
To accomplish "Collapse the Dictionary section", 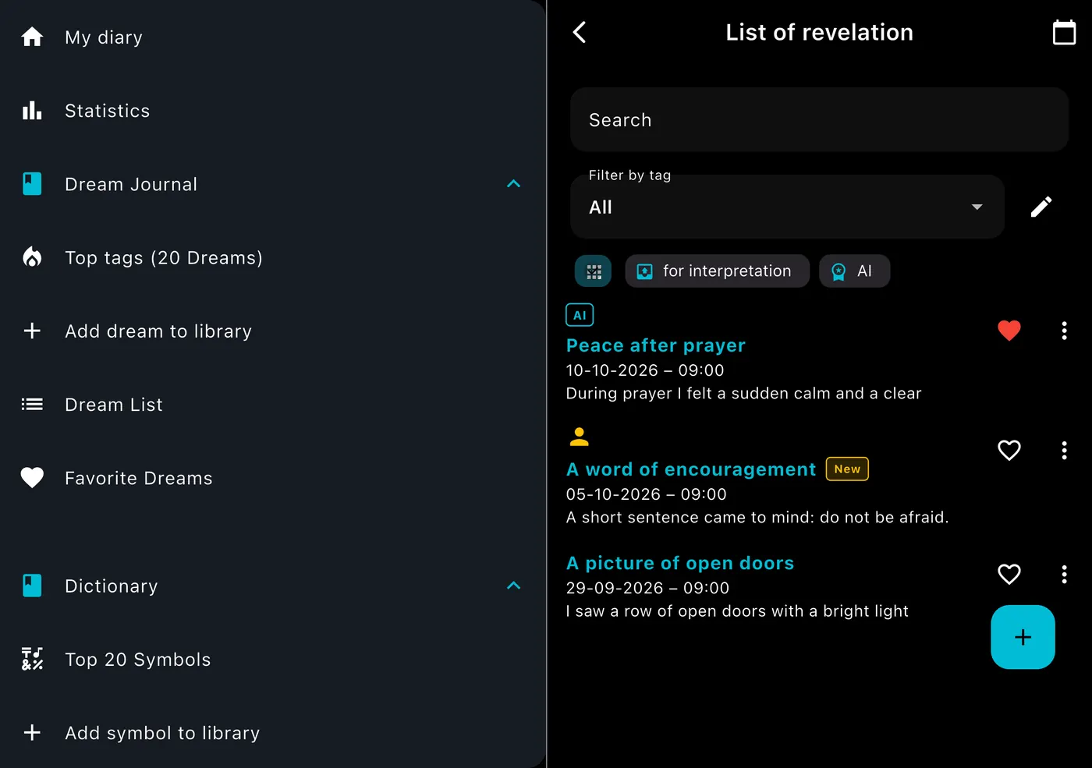I will click(x=513, y=586).
